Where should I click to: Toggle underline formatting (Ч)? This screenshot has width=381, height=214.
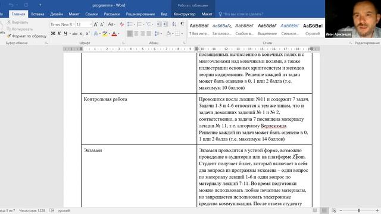[x=65, y=34]
